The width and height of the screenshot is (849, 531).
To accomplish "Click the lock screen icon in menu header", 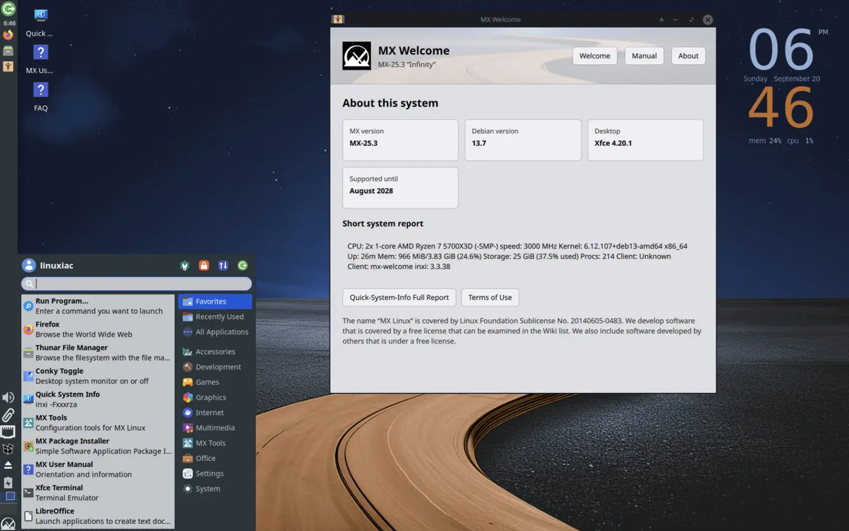I will pyautogui.click(x=204, y=265).
